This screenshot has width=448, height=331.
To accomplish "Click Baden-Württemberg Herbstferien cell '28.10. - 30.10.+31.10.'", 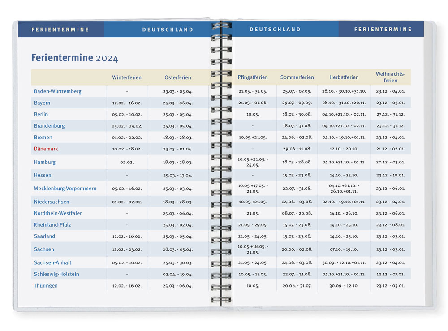I will pyautogui.click(x=344, y=91).
